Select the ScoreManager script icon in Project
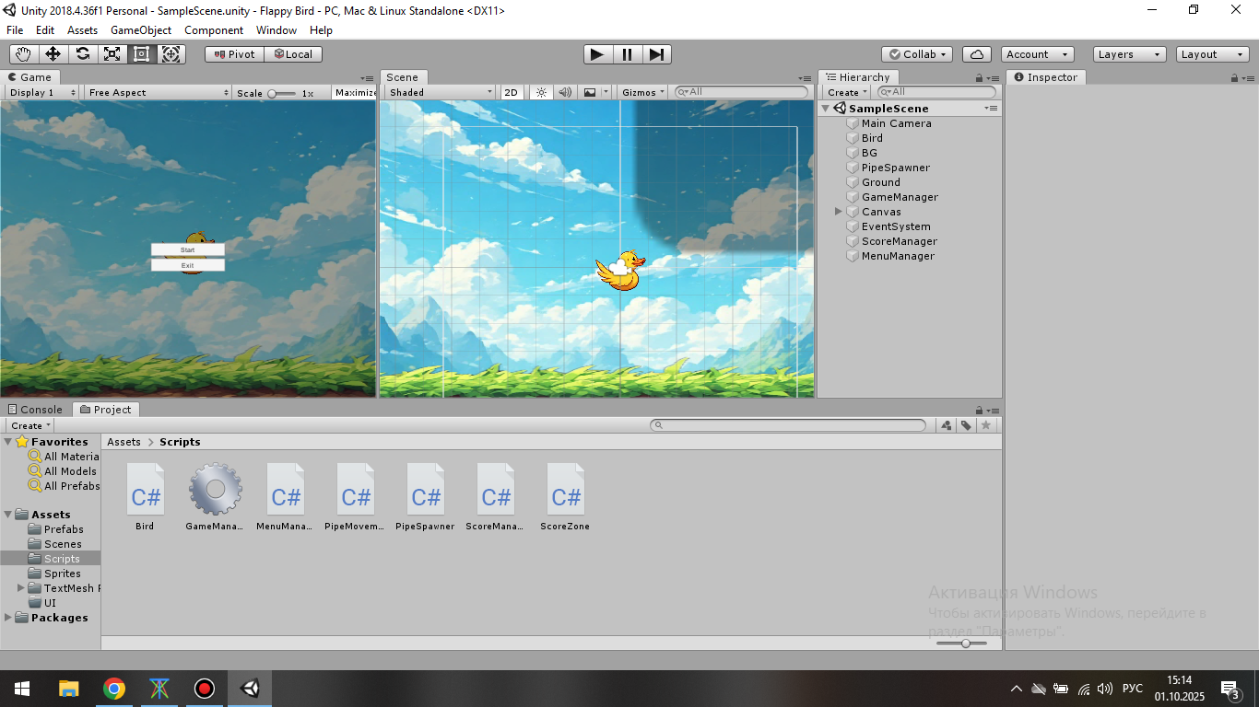Screen dimensions: 1259x707 tap(496, 488)
